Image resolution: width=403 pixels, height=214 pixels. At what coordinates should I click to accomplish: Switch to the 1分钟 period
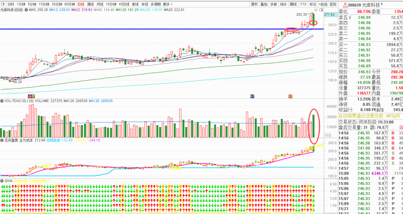(21, 4)
